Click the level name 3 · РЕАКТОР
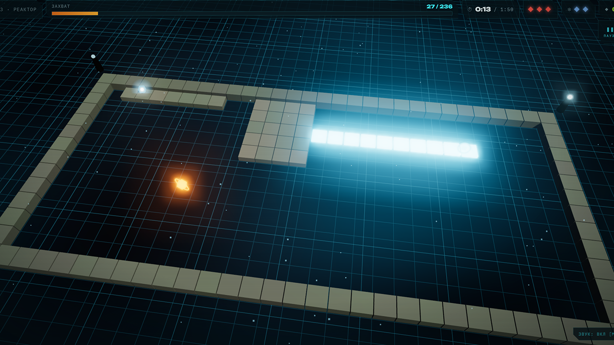The width and height of the screenshot is (614, 345). [18, 10]
